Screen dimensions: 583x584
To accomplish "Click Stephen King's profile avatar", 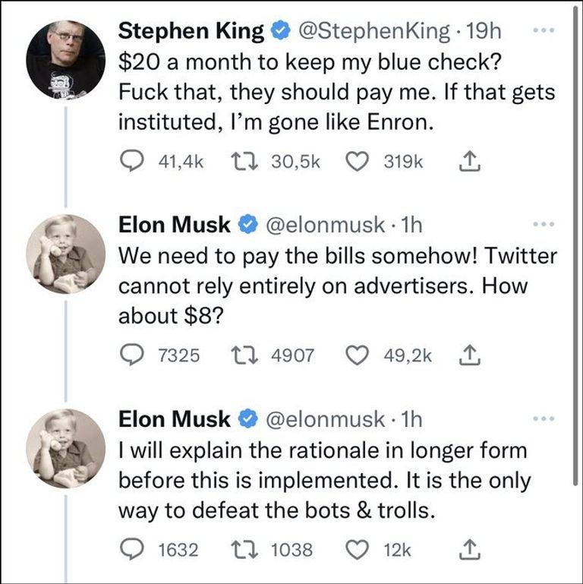I will pyautogui.click(x=65, y=59).
